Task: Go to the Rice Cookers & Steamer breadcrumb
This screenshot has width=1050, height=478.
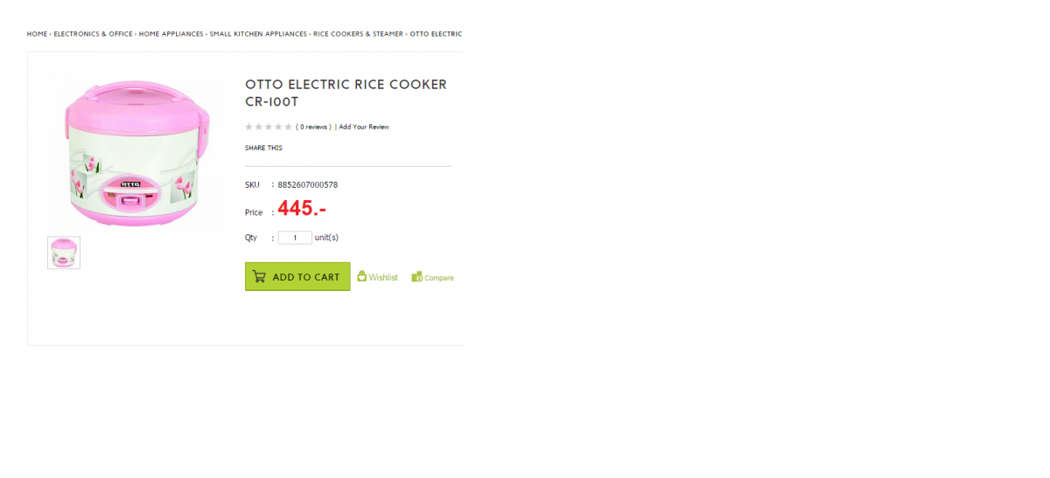Action: (358, 34)
